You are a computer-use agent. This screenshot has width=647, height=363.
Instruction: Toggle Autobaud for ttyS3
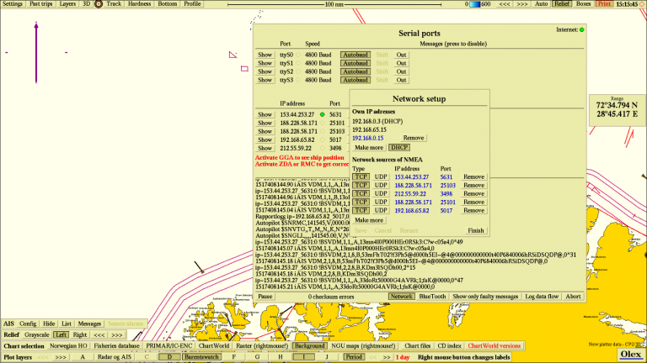(x=356, y=80)
